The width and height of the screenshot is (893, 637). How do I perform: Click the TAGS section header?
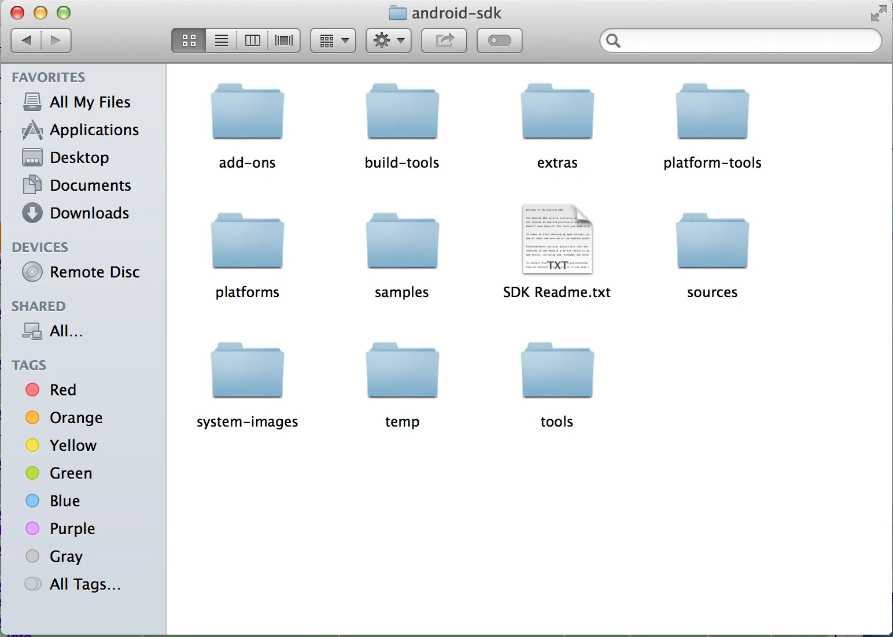(x=29, y=365)
